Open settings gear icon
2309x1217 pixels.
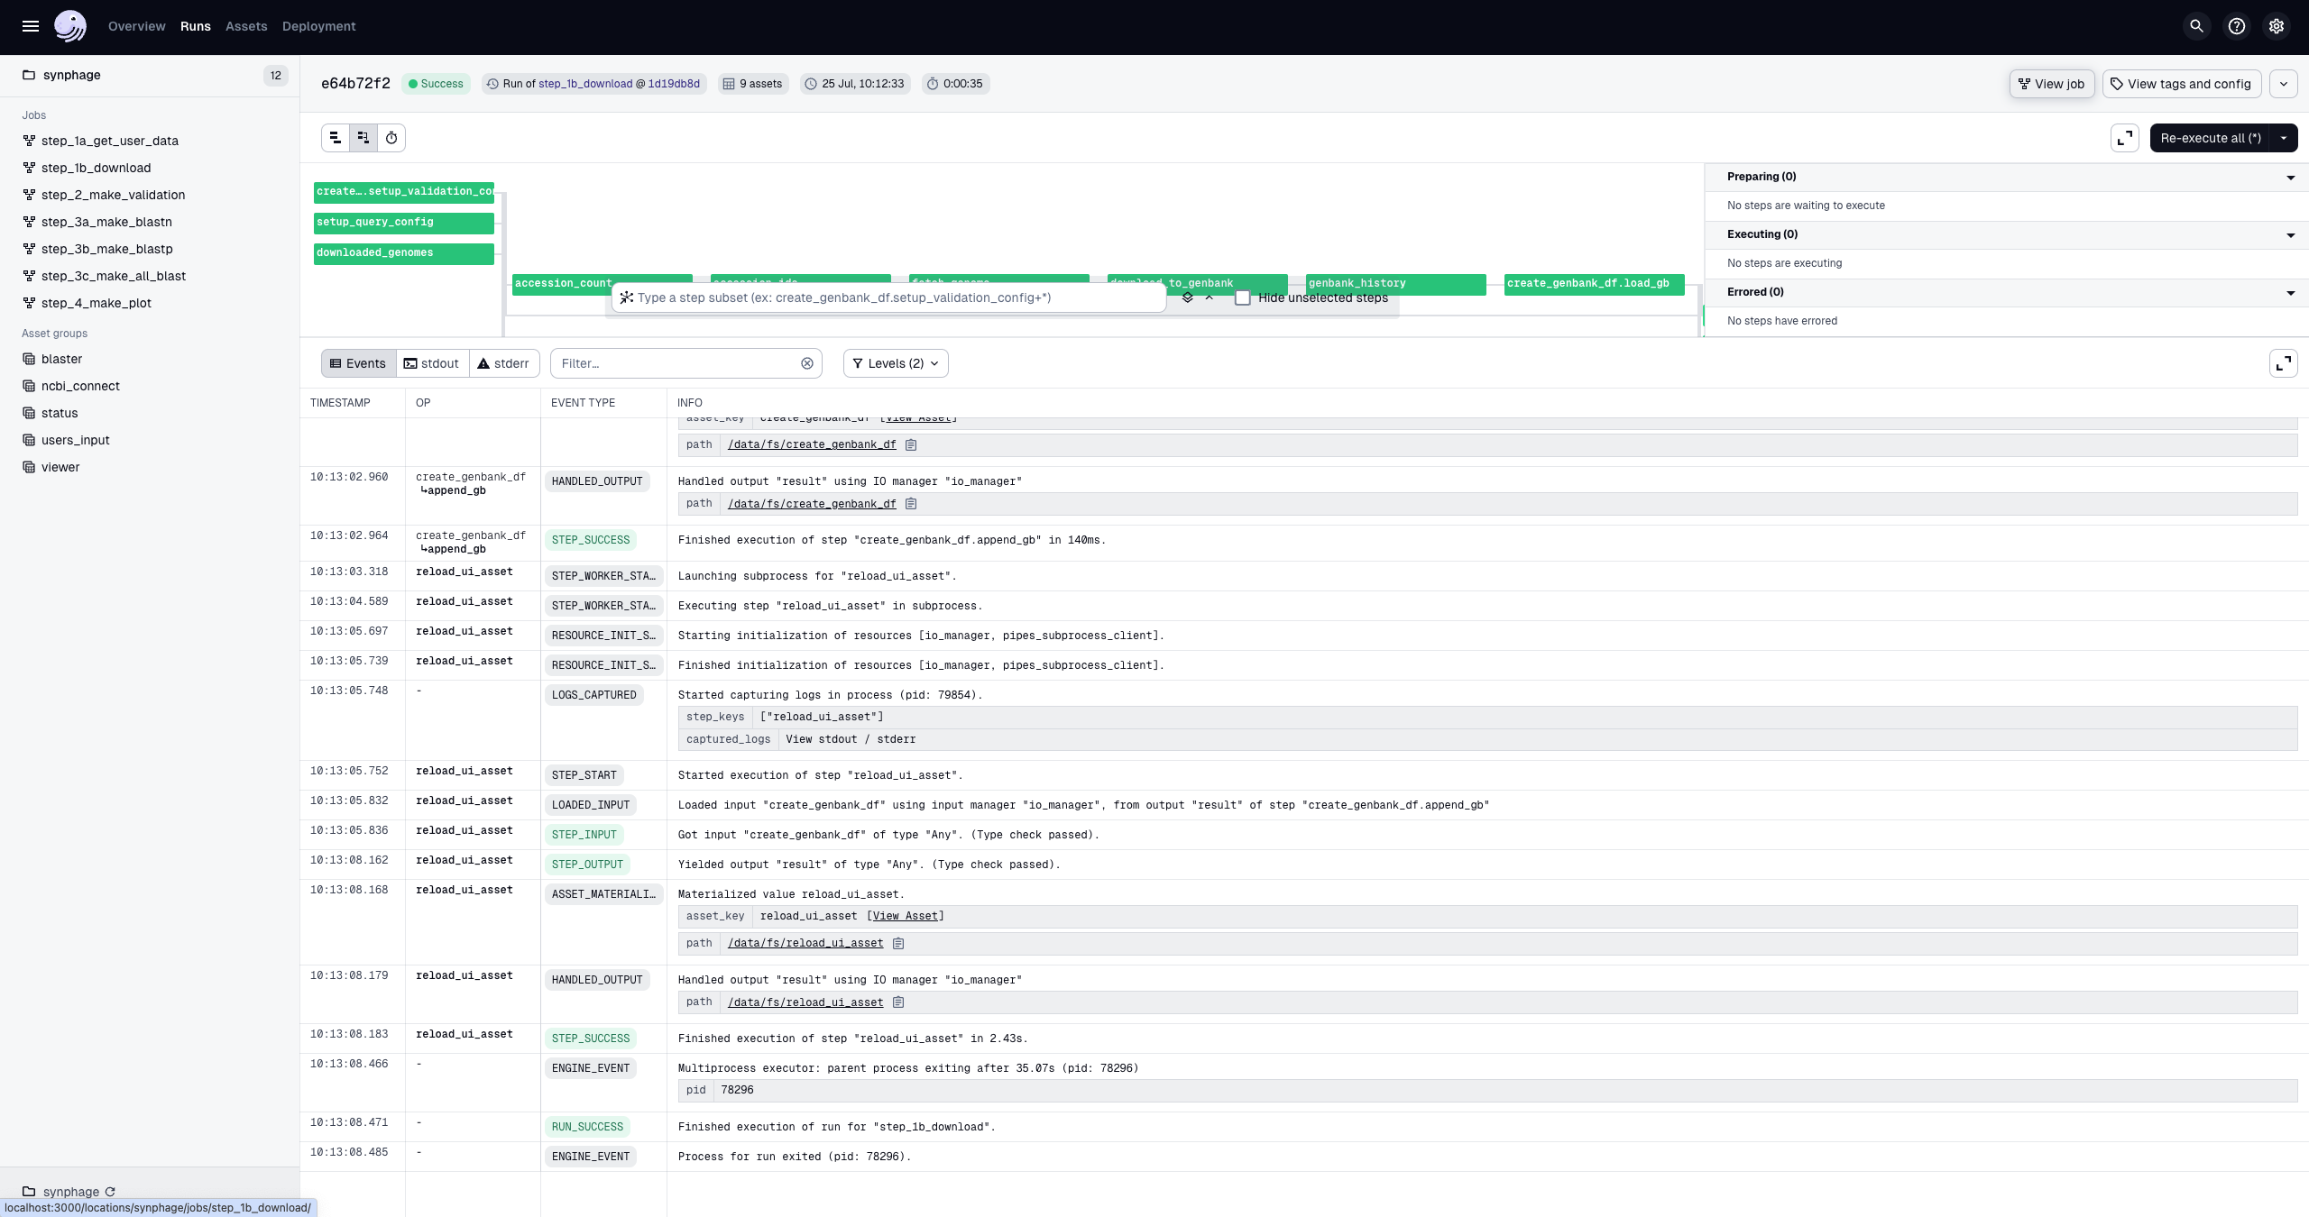coord(2277,26)
